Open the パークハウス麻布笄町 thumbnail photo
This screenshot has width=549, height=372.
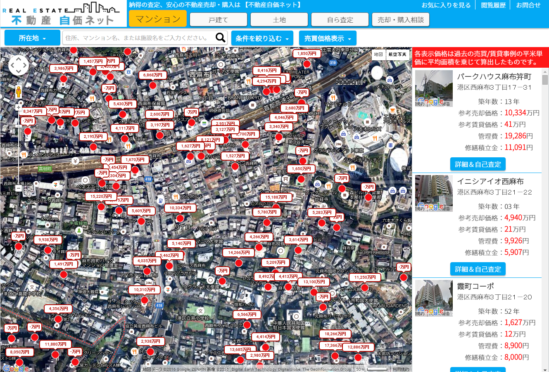pos(434,89)
